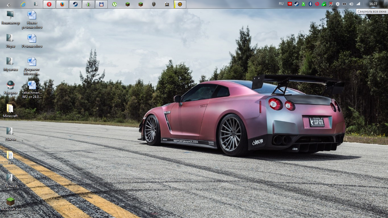
Task: Select the Minecraft.exe desktop shortcut
Action: [x=11, y=204]
